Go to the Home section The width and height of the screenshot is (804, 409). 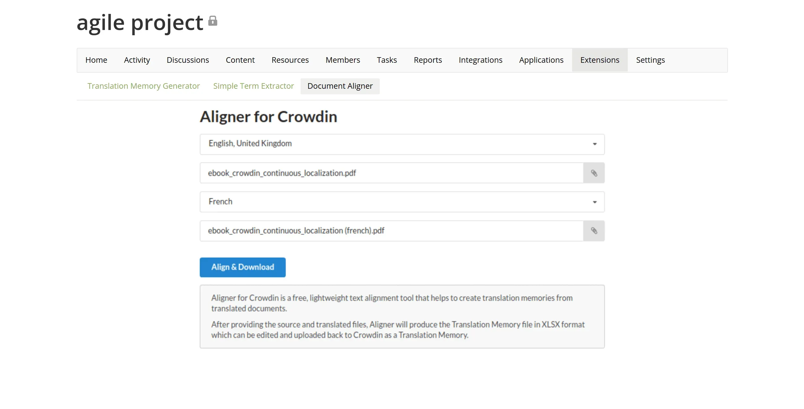coord(96,60)
